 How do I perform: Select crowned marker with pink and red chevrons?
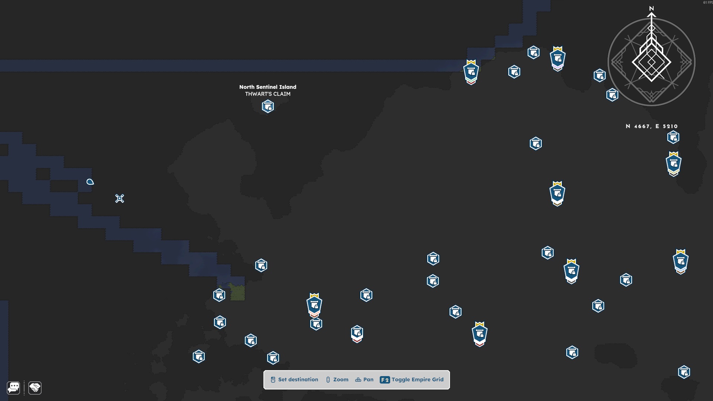[314, 305]
